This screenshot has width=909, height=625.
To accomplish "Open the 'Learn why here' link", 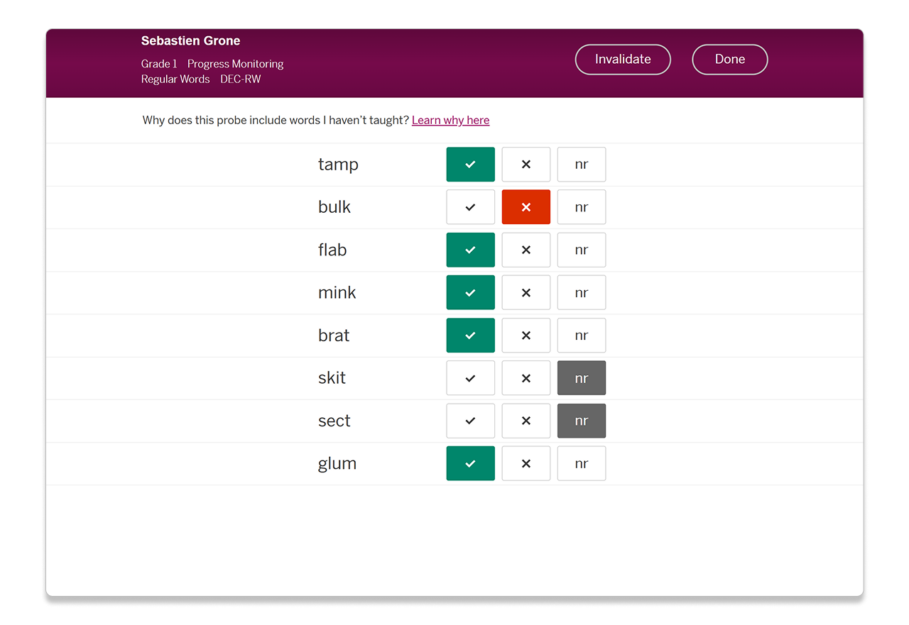I will [x=450, y=121].
